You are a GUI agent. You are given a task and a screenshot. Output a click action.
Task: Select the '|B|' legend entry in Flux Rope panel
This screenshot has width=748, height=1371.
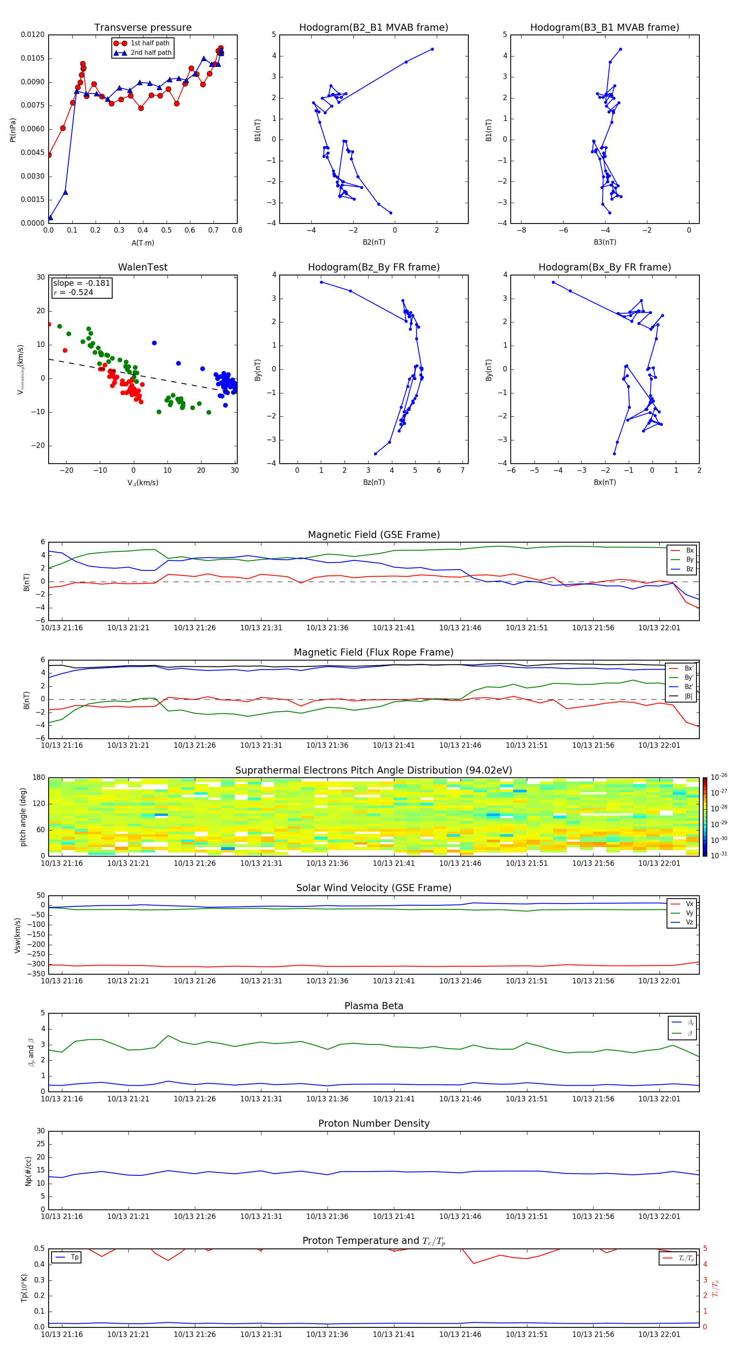tap(682, 696)
